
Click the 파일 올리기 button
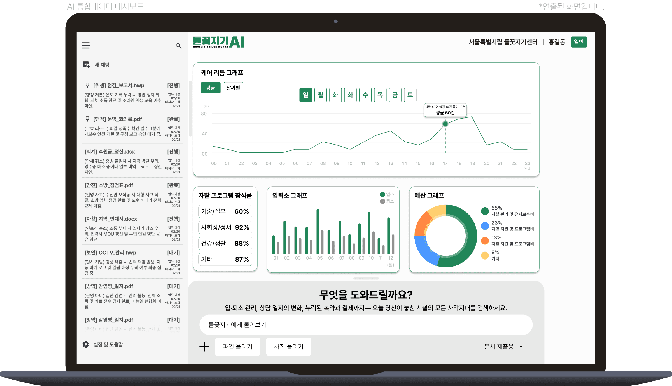pos(237,347)
